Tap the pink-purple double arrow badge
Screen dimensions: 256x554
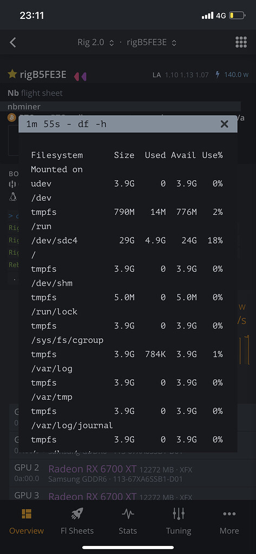tap(80, 76)
